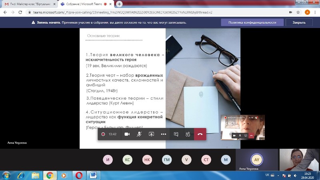Viewport: 320px width, 180px height.
Task: Show the meeting conversation chat
Action: coord(176,134)
